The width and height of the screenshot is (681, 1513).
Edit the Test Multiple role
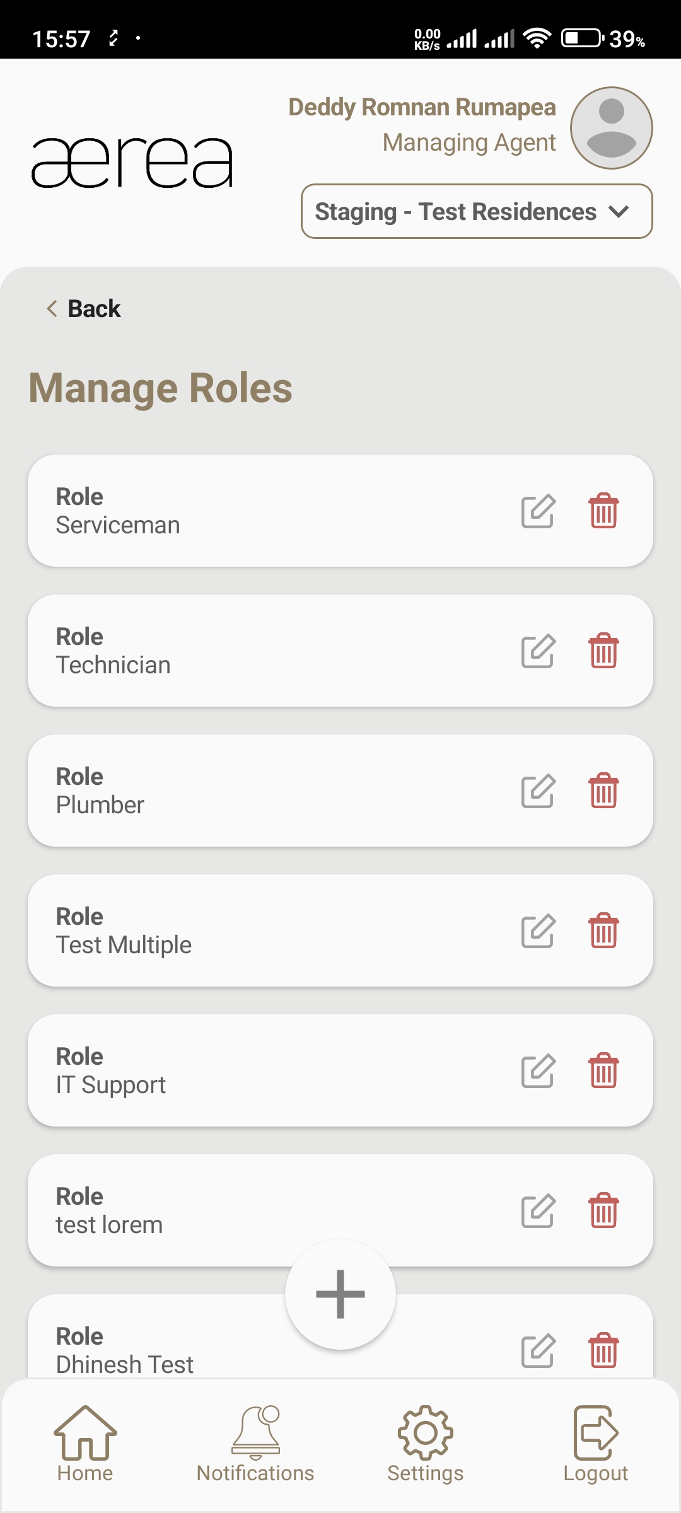538,931
